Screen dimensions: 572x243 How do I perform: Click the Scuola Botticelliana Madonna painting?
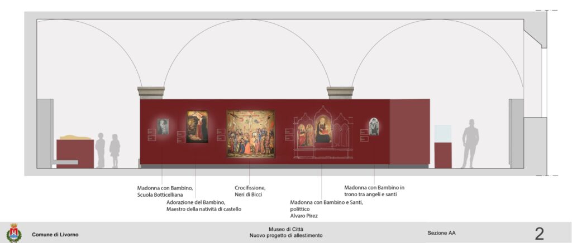[x=163, y=127]
